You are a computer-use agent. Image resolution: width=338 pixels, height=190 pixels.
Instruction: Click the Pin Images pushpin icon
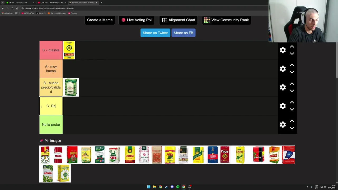41,141
